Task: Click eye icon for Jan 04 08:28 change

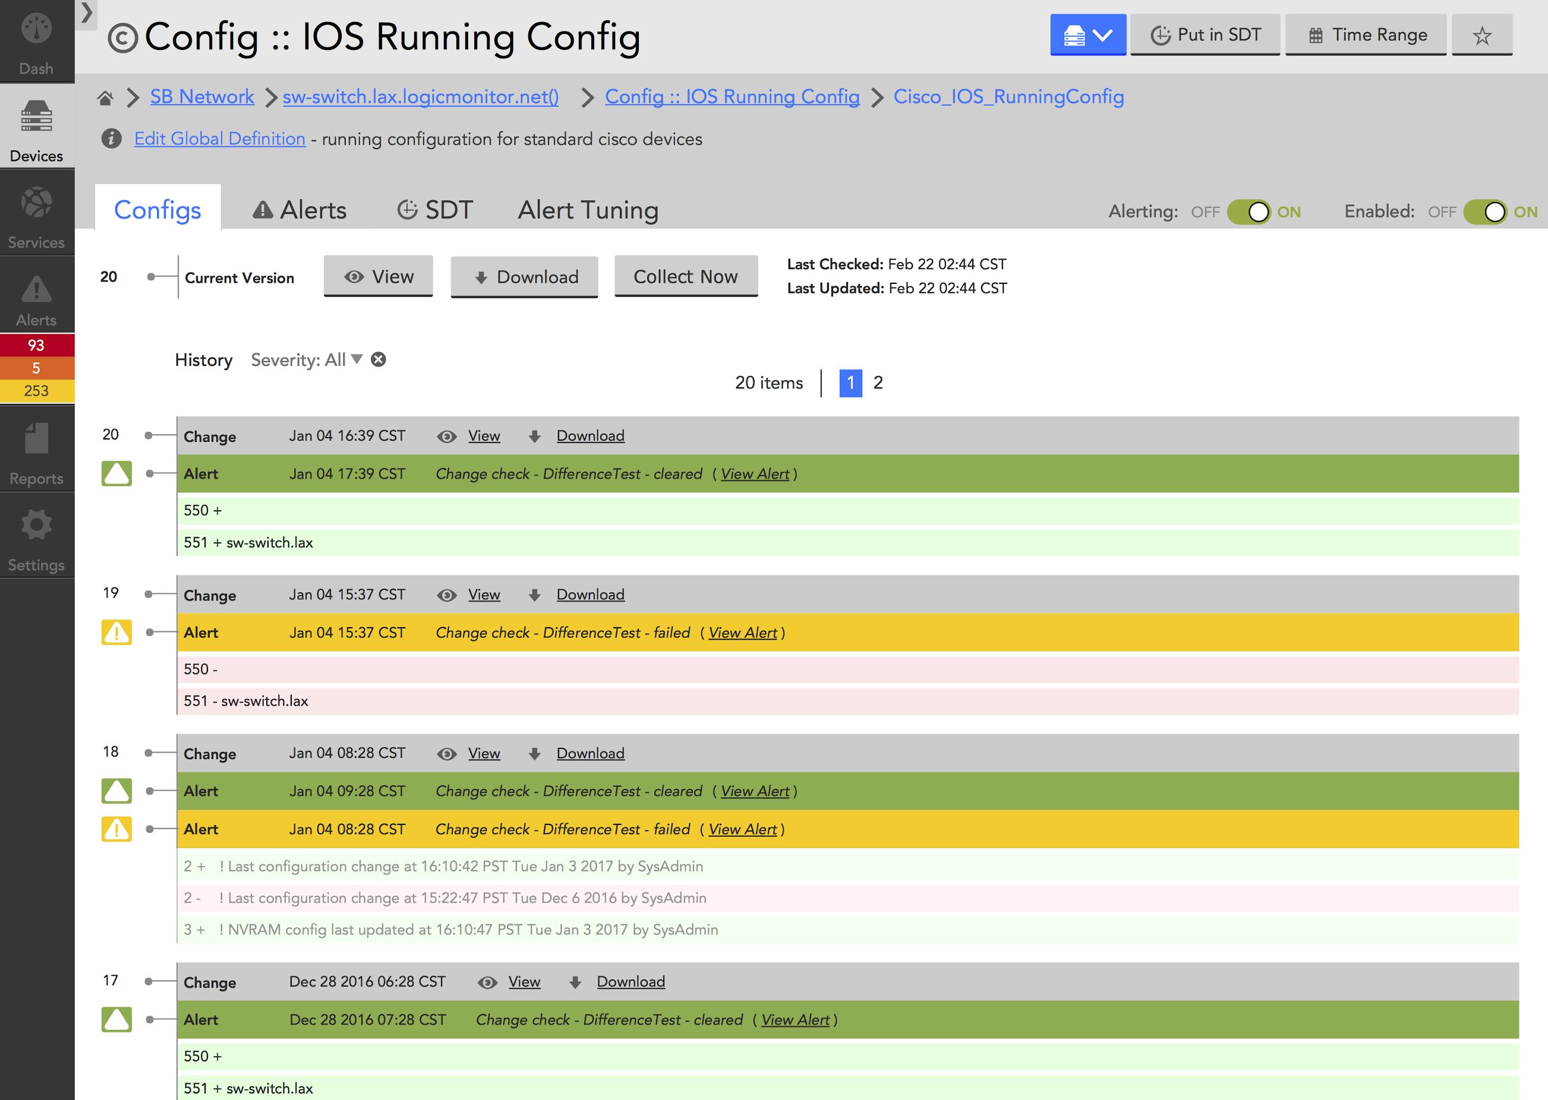Action: 446,754
